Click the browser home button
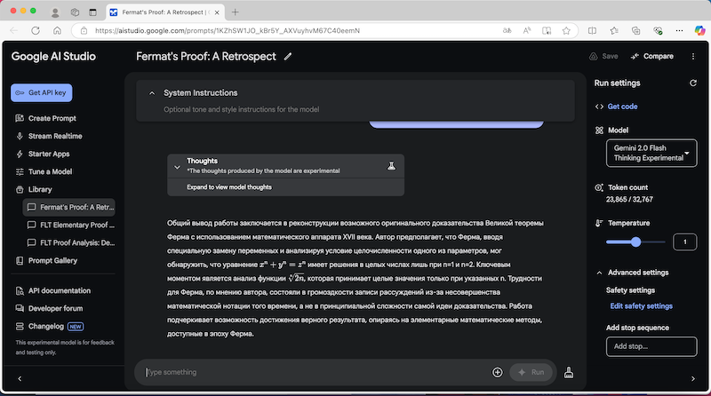Viewport: 711px width, 396px height. coord(57,30)
